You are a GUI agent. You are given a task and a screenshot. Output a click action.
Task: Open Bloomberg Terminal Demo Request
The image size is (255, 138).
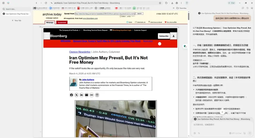(95, 30)
